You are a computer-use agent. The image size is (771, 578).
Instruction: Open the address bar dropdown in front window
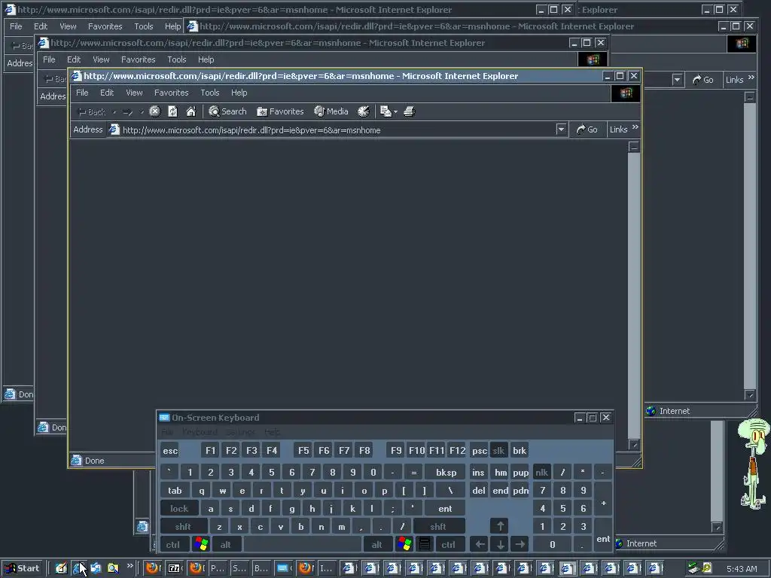pos(561,129)
